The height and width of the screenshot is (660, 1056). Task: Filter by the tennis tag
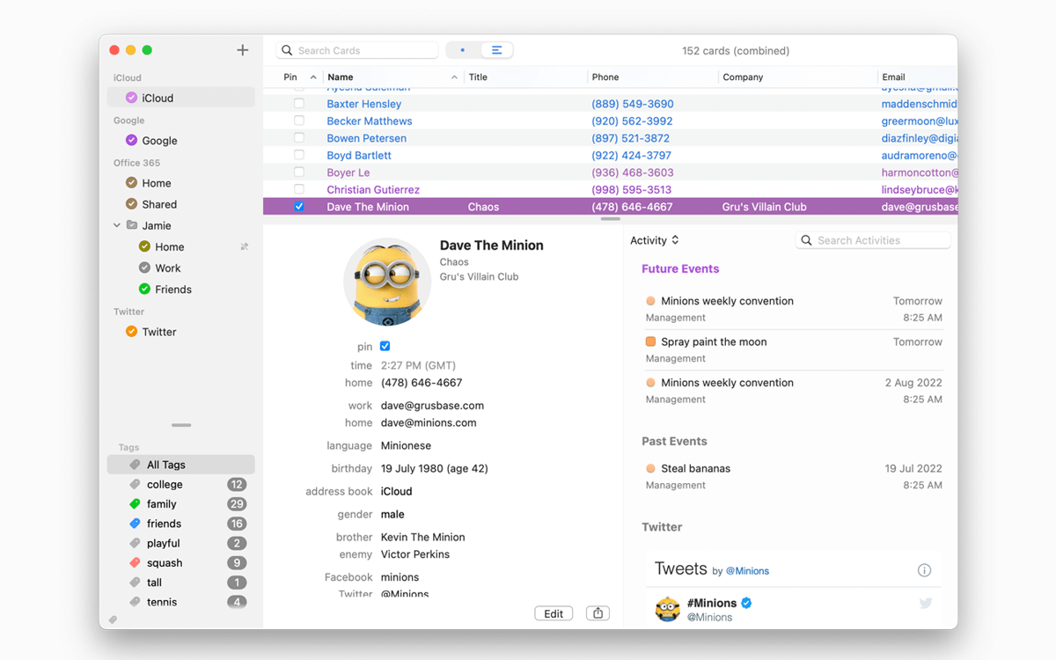181,602
